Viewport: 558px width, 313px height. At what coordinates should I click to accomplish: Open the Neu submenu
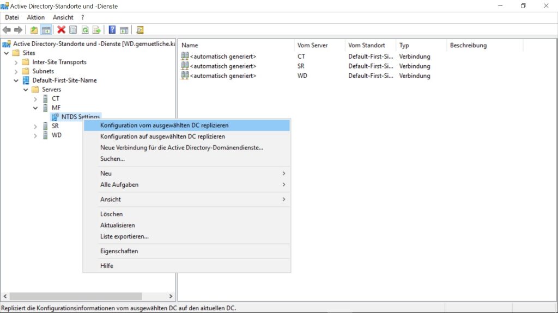(x=187, y=173)
